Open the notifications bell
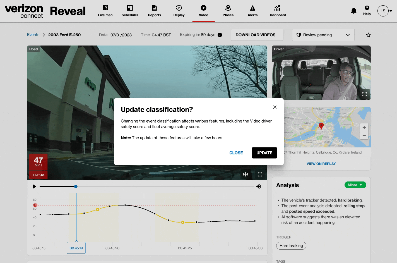Viewport: 397px width, 263px height. 353,11
